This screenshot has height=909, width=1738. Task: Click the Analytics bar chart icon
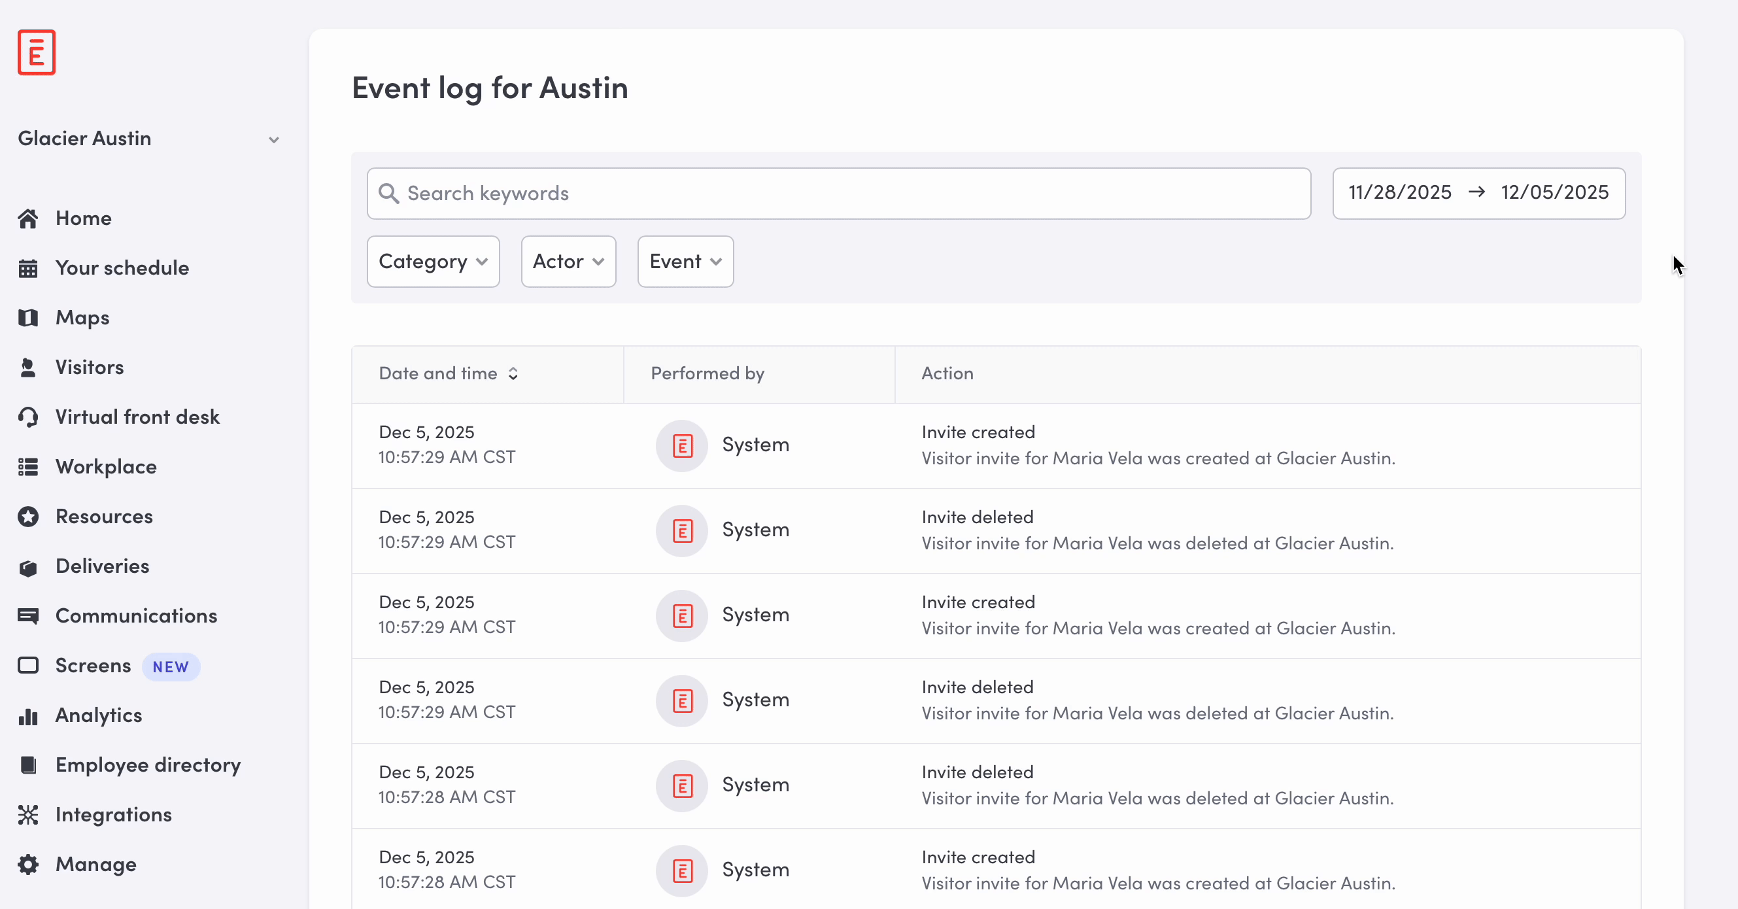point(28,715)
